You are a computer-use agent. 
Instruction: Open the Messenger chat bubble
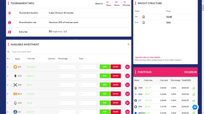(x=195, y=107)
